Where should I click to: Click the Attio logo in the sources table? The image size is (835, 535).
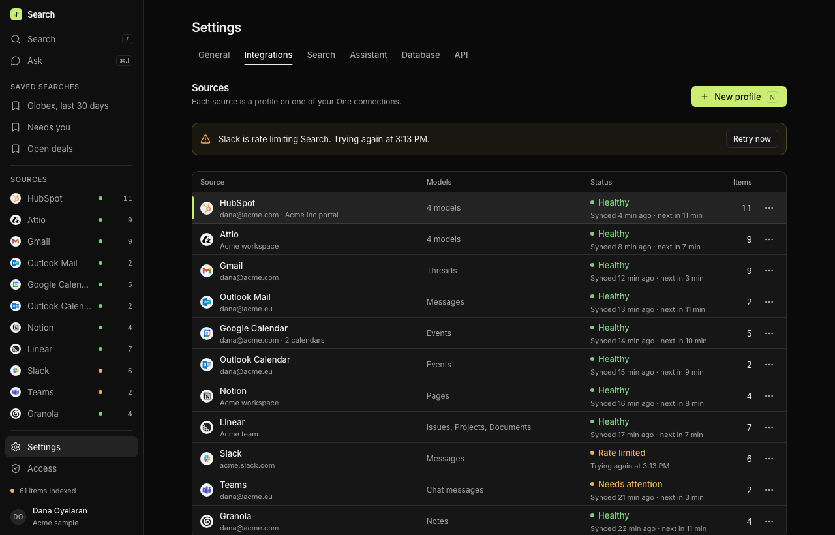pyautogui.click(x=207, y=239)
